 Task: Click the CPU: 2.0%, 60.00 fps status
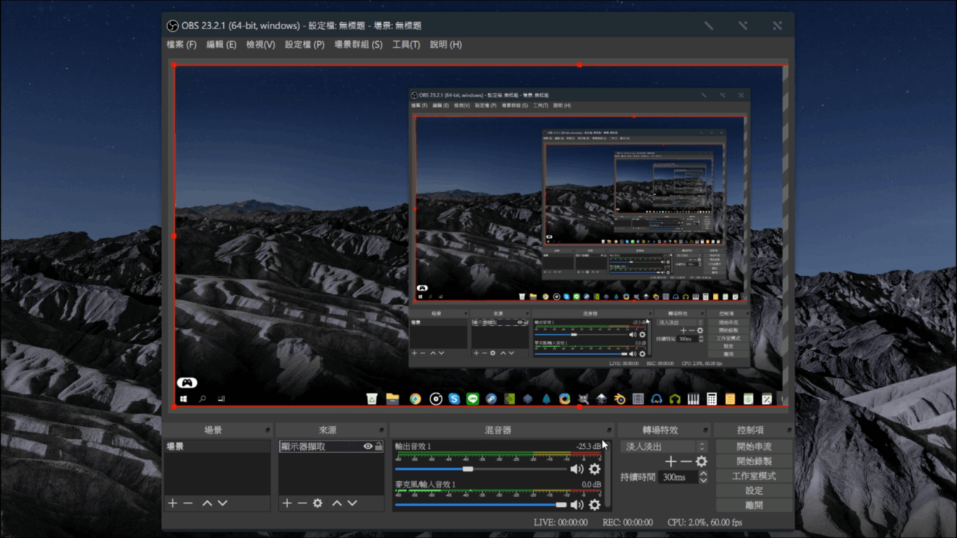coord(705,522)
